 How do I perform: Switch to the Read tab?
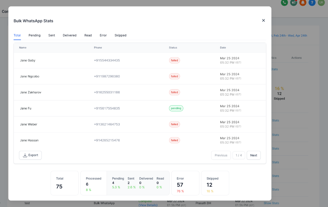pyautogui.click(x=88, y=35)
